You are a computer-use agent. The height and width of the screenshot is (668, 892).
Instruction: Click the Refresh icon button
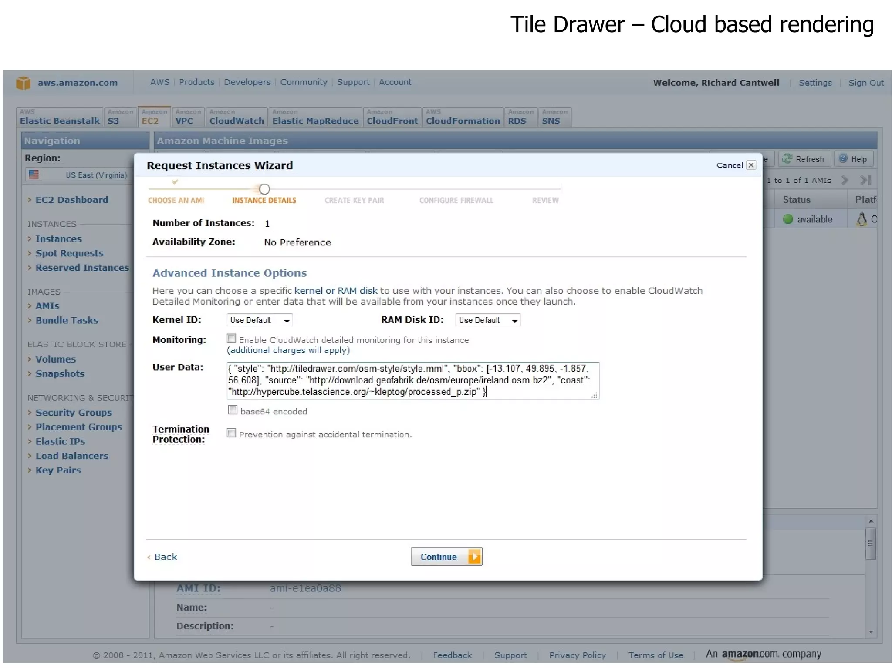787,159
